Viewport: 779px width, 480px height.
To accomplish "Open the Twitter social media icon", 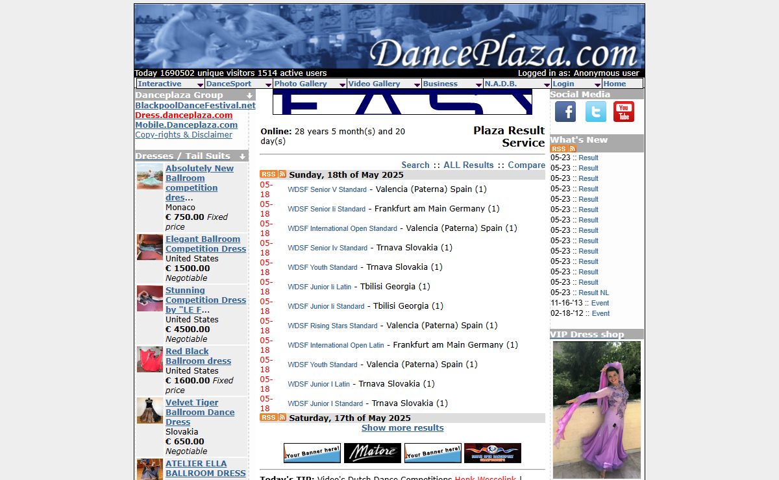I will click(596, 112).
